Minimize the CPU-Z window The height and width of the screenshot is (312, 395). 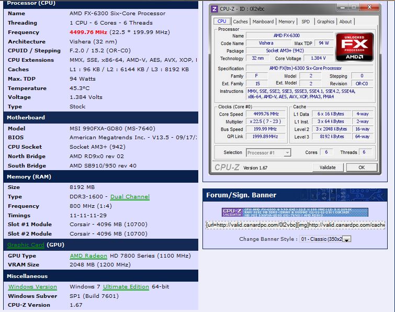(343, 7)
